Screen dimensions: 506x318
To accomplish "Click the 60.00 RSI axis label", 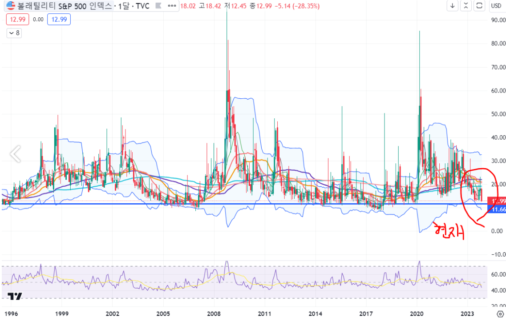I will (498, 274).
